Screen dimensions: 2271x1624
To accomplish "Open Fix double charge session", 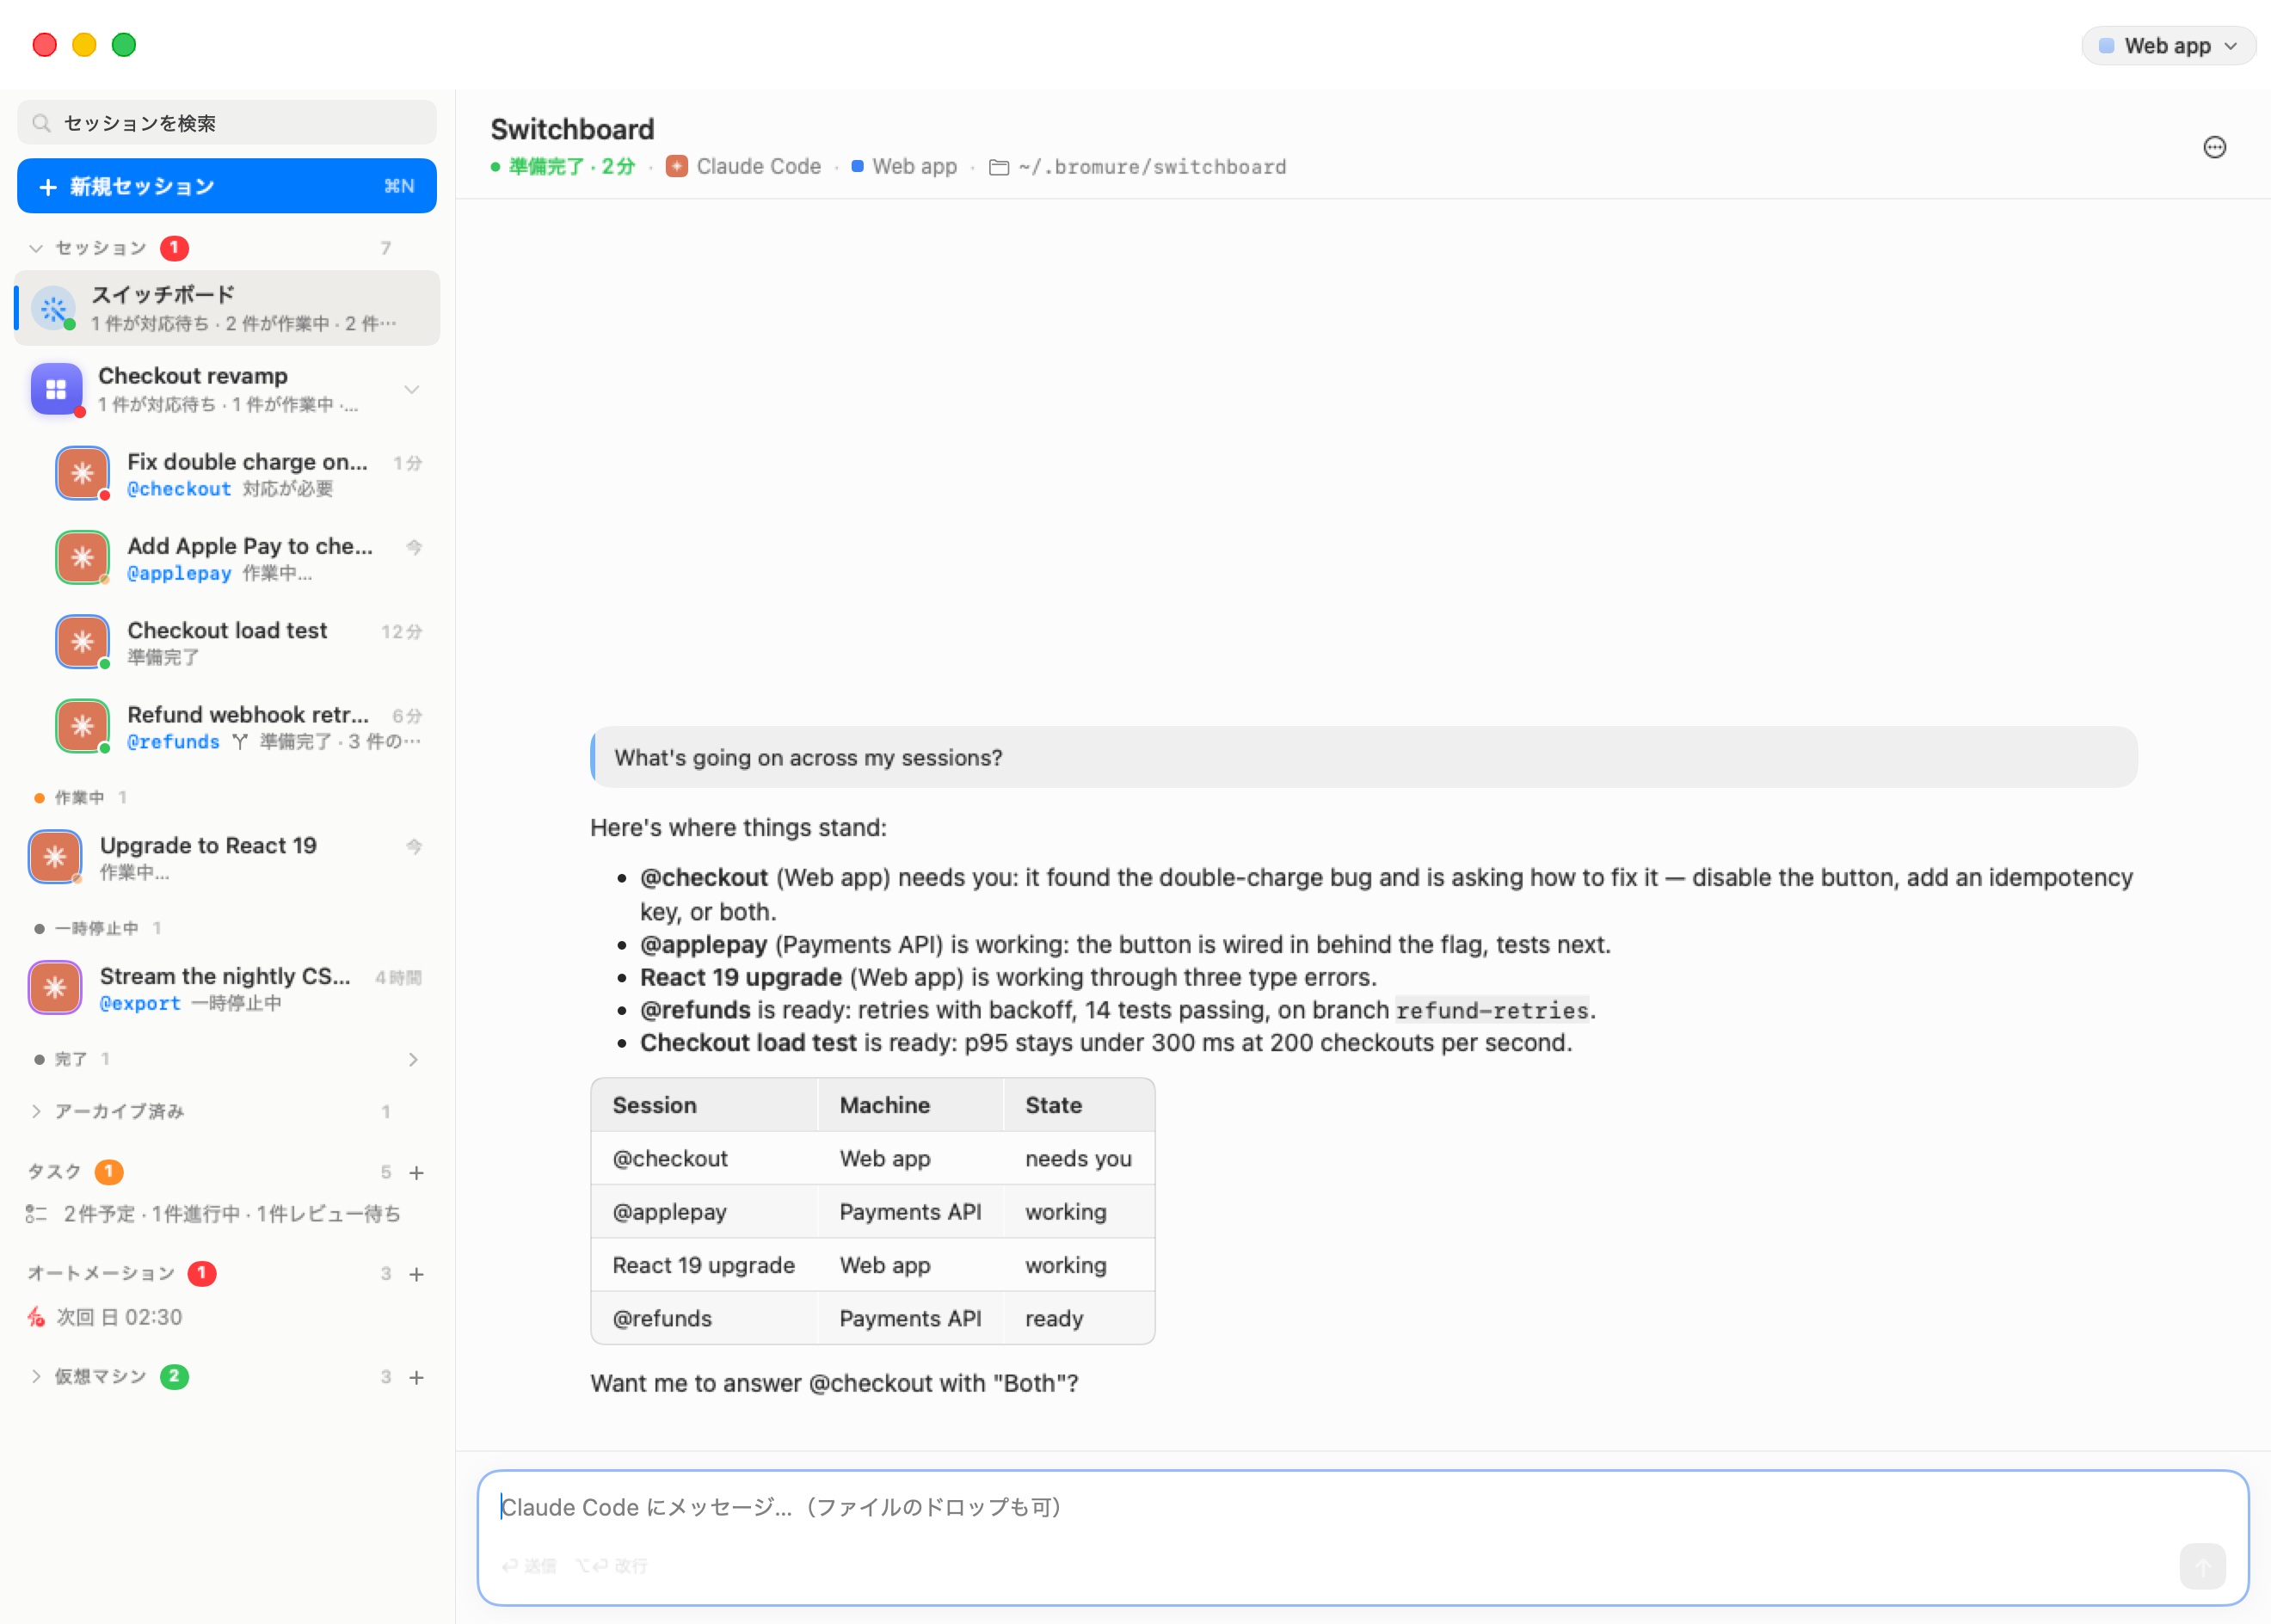I will click(x=240, y=473).
